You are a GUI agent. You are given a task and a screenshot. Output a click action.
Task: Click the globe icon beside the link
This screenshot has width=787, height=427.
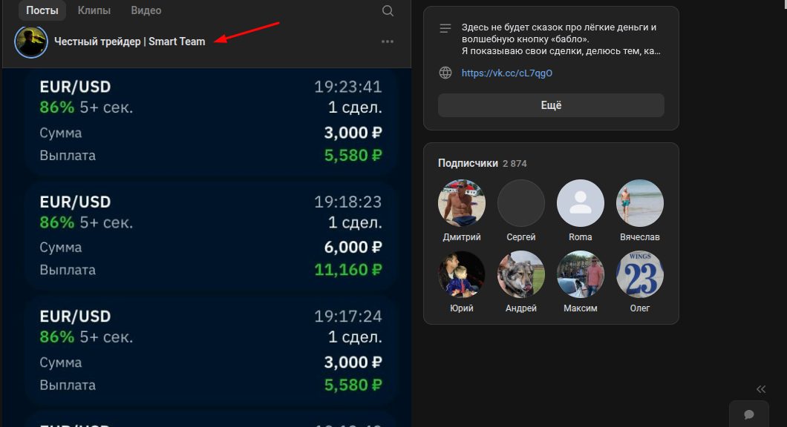pos(445,73)
